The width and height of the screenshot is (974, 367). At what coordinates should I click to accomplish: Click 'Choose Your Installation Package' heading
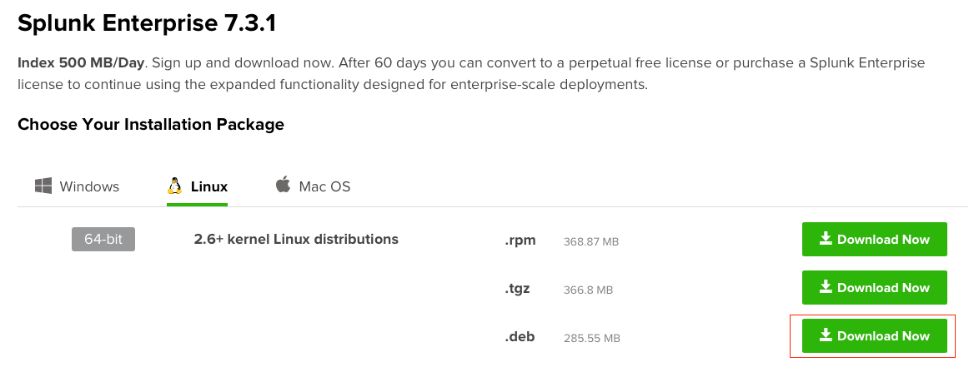(151, 125)
